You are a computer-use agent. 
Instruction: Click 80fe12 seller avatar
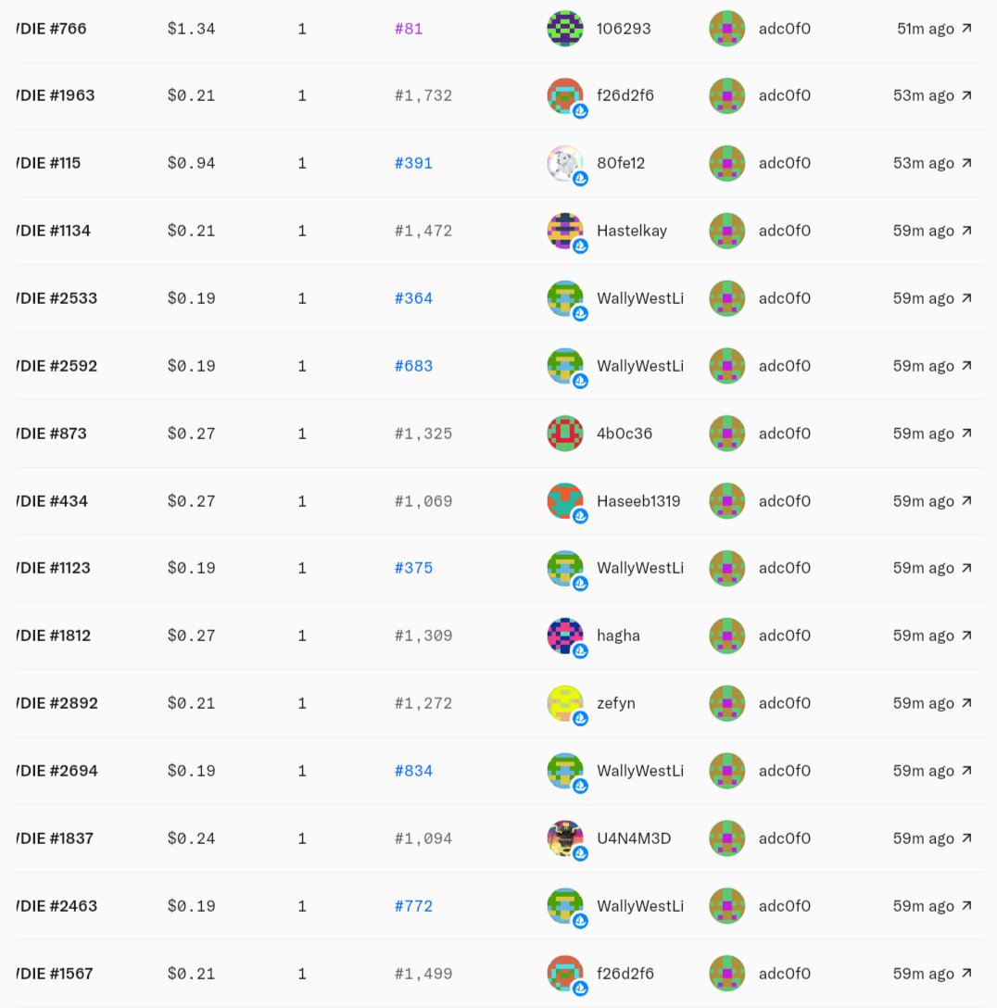[565, 163]
